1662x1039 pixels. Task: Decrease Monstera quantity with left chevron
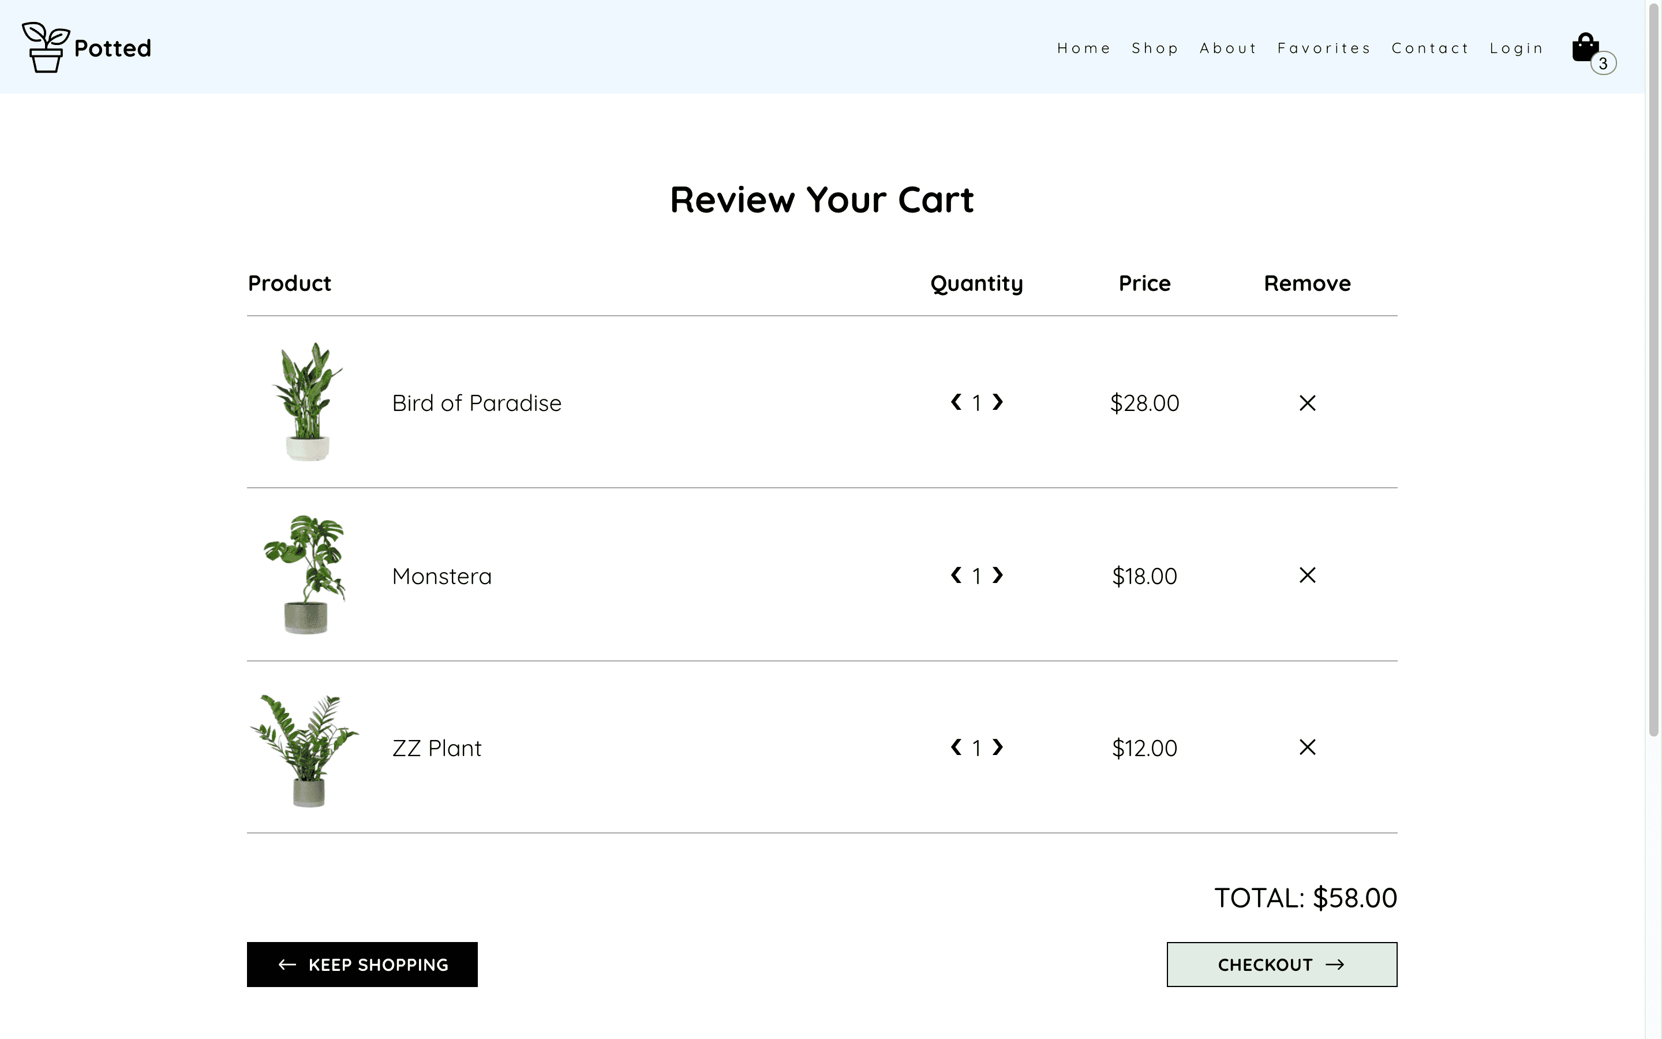tap(956, 575)
